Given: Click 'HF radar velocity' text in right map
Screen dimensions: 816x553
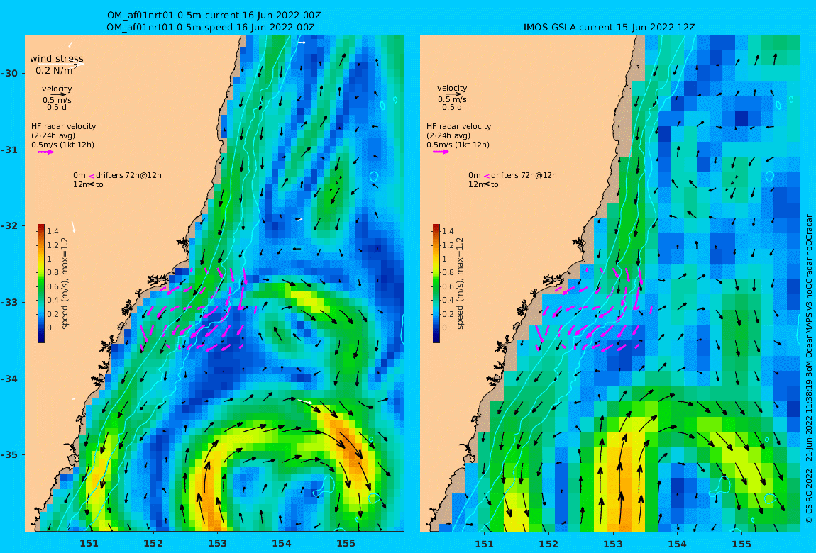Looking at the screenshot, I should coord(458,126).
